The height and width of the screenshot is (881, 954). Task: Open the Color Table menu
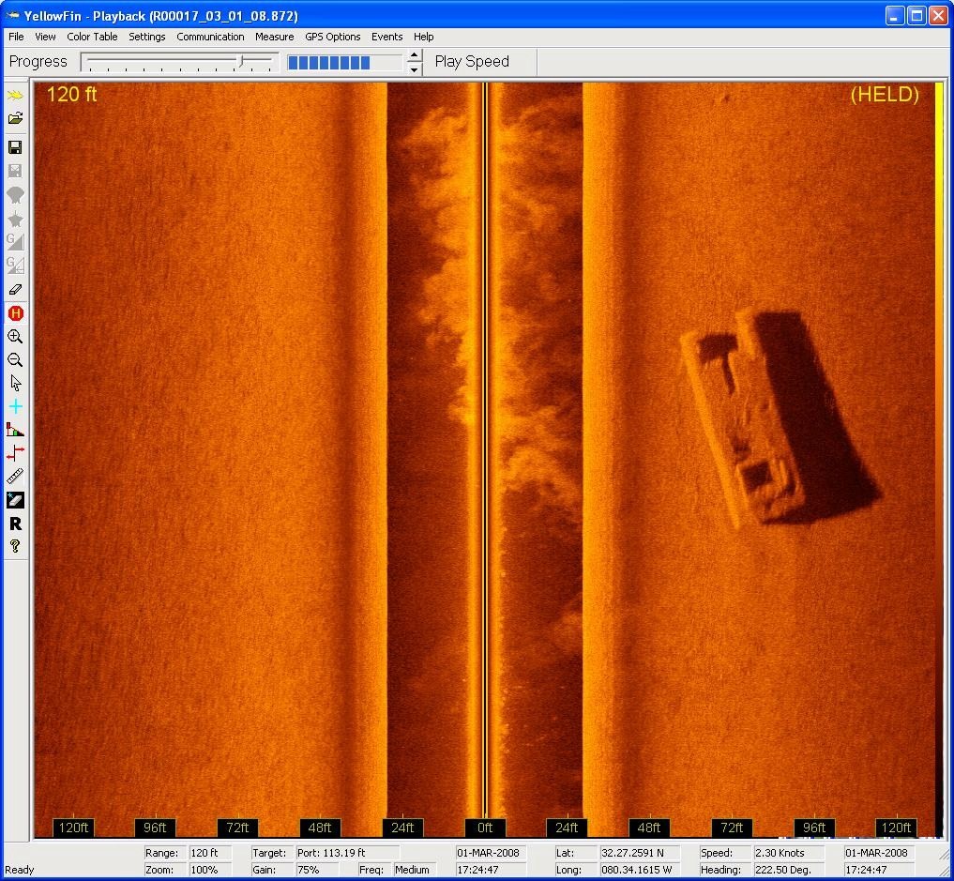tap(92, 37)
